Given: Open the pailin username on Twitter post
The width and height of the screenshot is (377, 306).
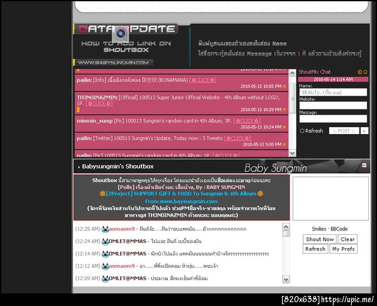Looking at the screenshot, I should (84, 139).
